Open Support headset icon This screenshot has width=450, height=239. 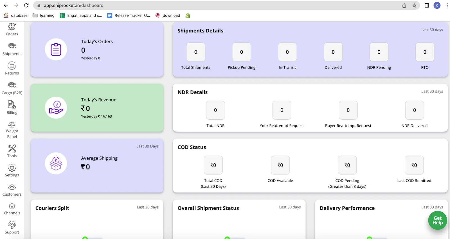[x=12, y=225]
